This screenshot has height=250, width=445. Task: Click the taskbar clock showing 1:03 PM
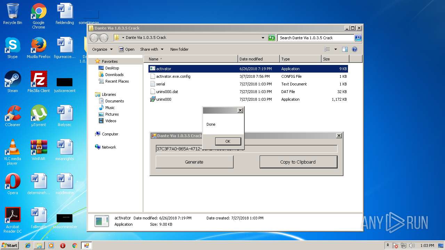tap(427, 245)
